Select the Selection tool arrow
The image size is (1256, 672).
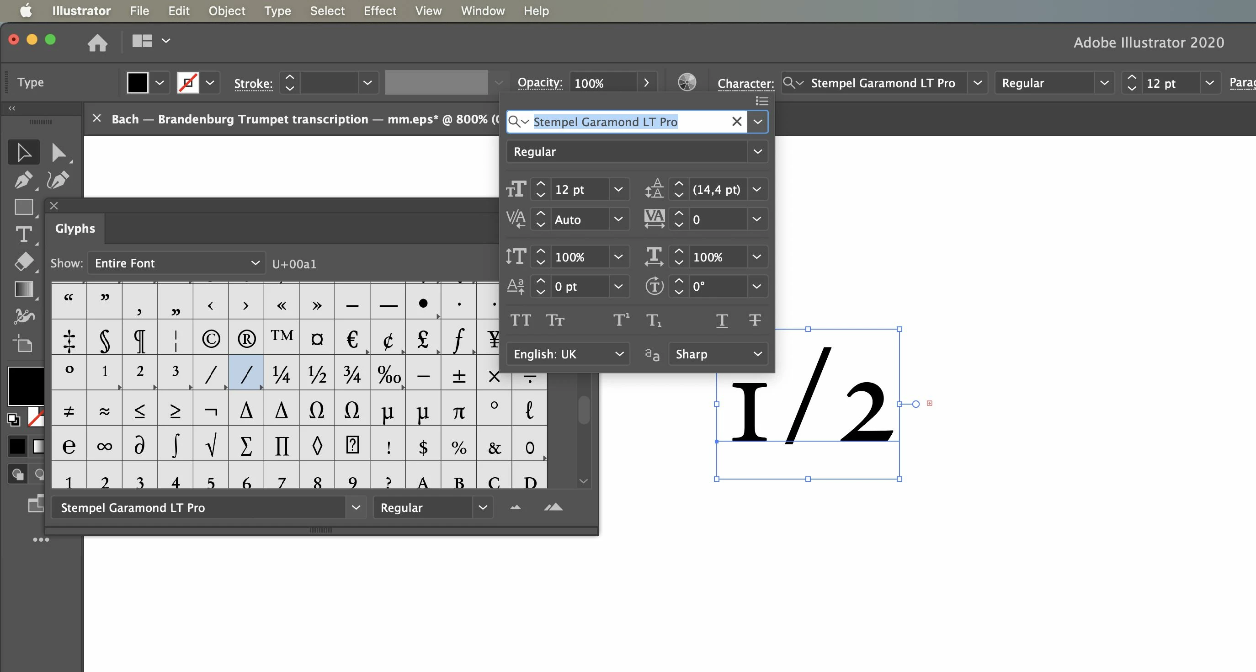click(23, 152)
